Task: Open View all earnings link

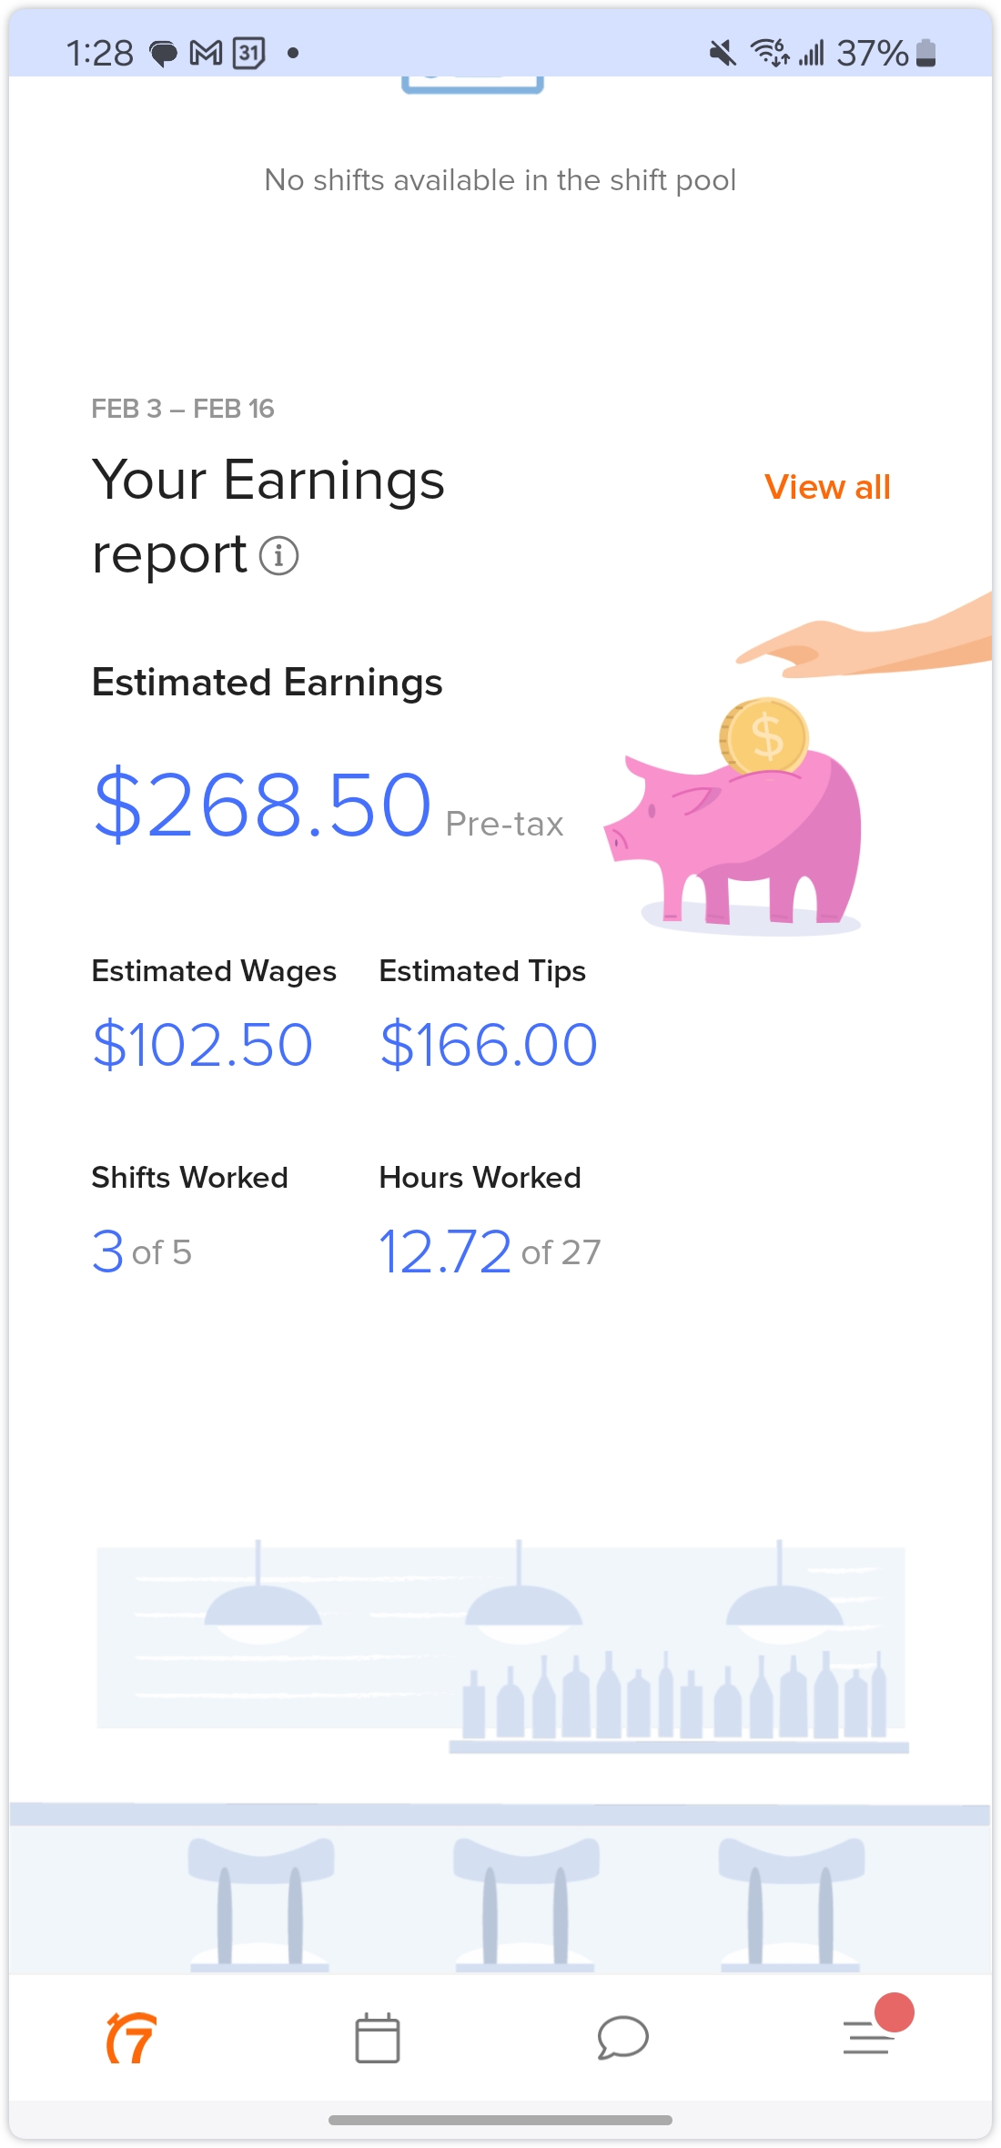Action: tap(827, 488)
